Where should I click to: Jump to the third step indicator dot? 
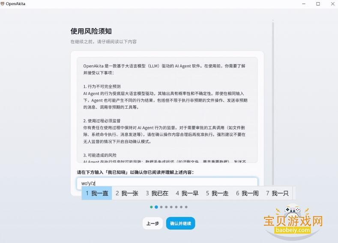coord(162,207)
